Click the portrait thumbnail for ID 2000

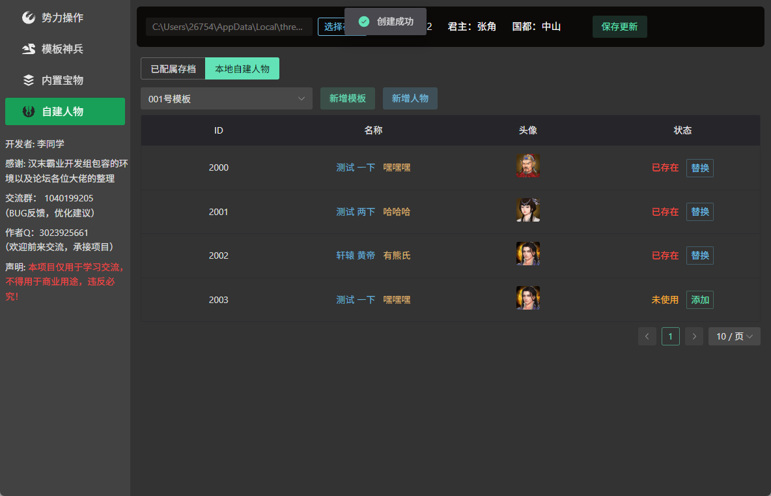(528, 166)
